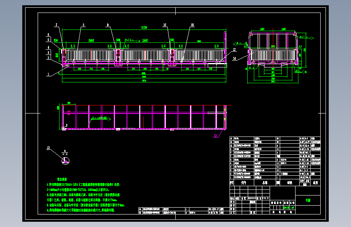Image resolution: width=351 pixels, height=227 pixels.
Task: Click part balloon number 7
Action: (56, 25)
